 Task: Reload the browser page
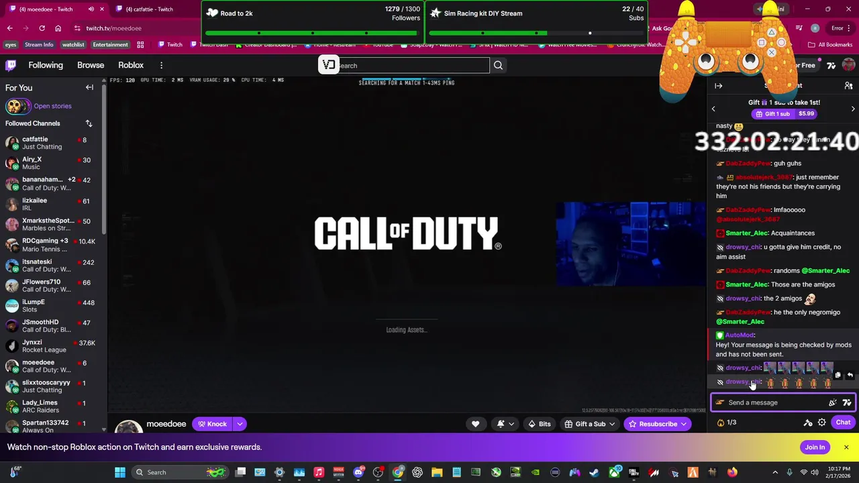(x=42, y=28)
